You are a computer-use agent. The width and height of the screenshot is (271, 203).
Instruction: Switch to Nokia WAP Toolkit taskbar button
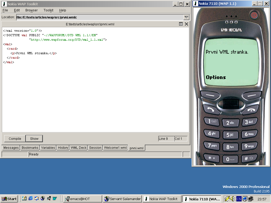pyautogui.click(x=162, y=199)
